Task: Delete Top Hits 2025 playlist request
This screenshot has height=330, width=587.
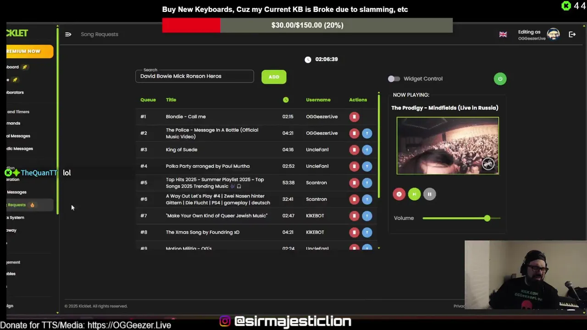Action: click(354, 183)
